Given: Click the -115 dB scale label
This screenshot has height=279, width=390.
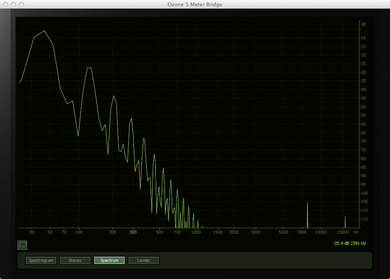Looking at the screenshot, I should pos(364,219).
